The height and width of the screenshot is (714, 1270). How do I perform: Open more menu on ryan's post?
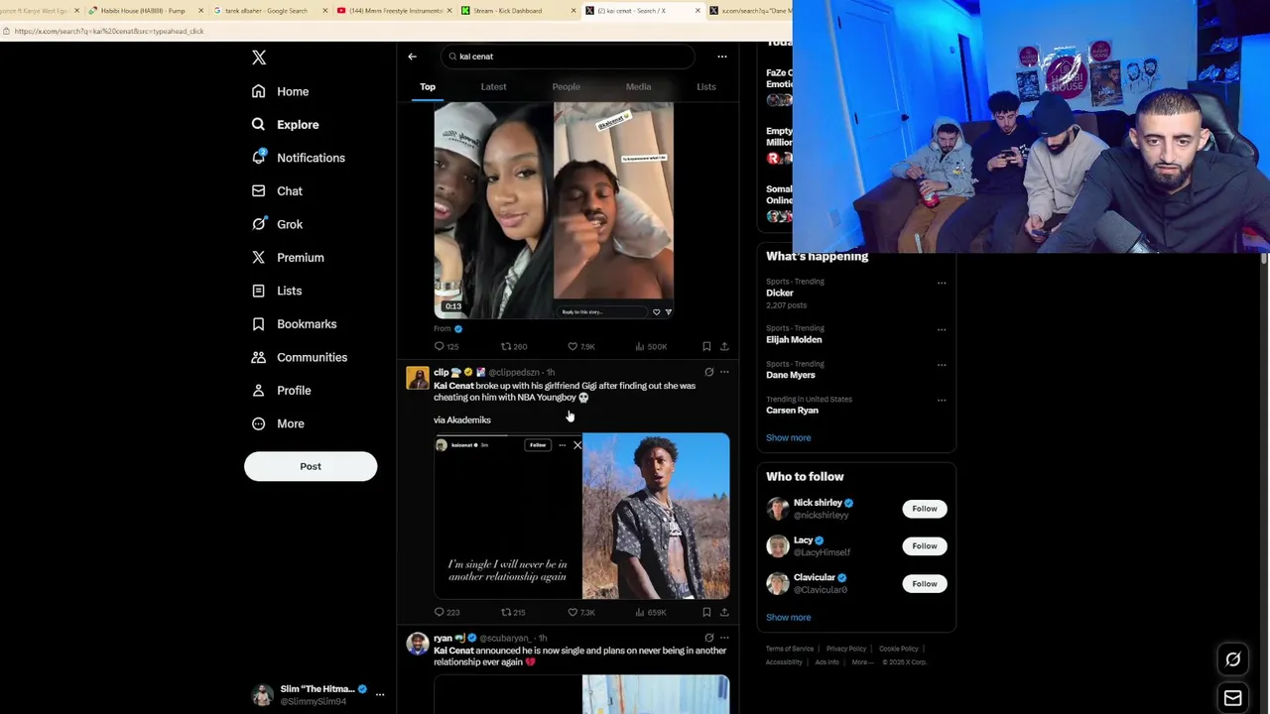(x=724, y=638)
